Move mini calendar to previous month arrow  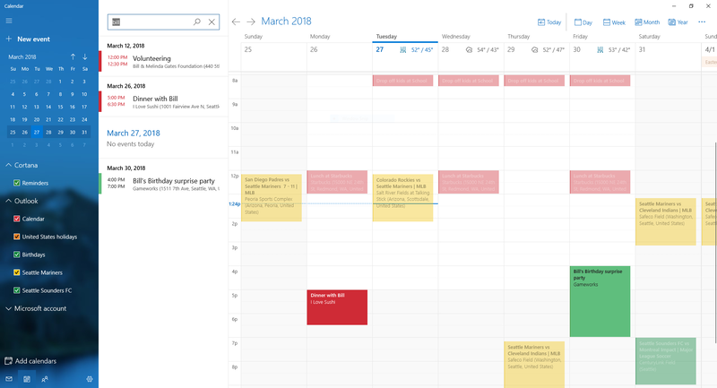pyautogui.click(x=73, y=56)
